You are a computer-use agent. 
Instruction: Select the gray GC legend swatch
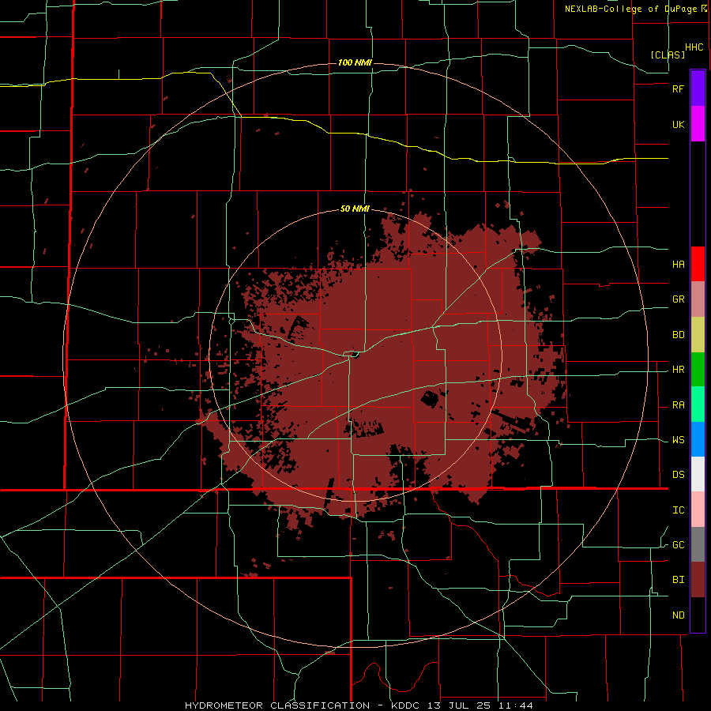point(698,544)
